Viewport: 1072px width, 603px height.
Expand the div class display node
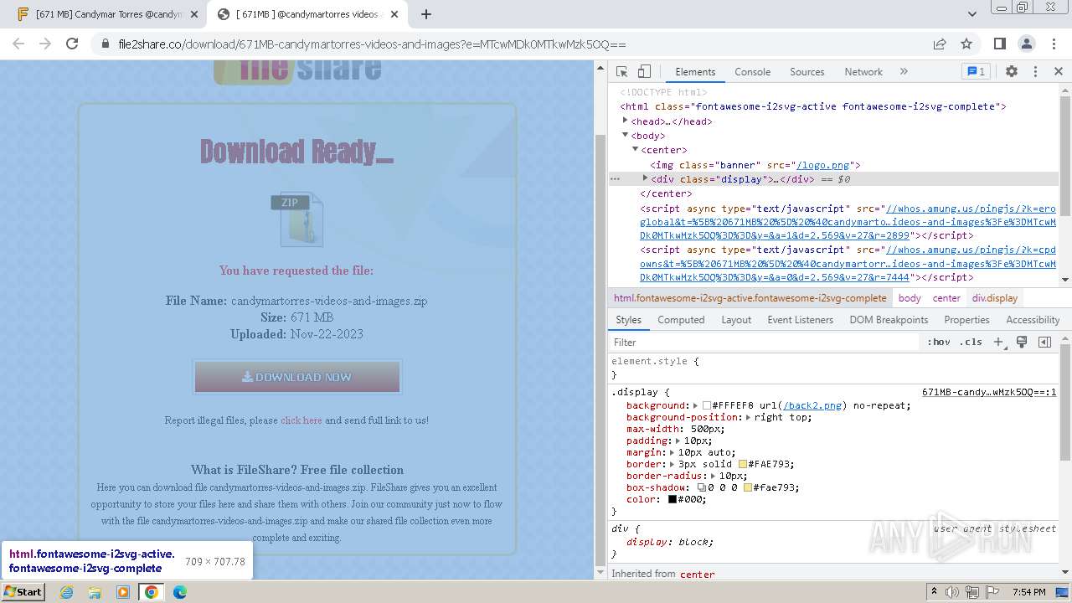coord(645,178)
